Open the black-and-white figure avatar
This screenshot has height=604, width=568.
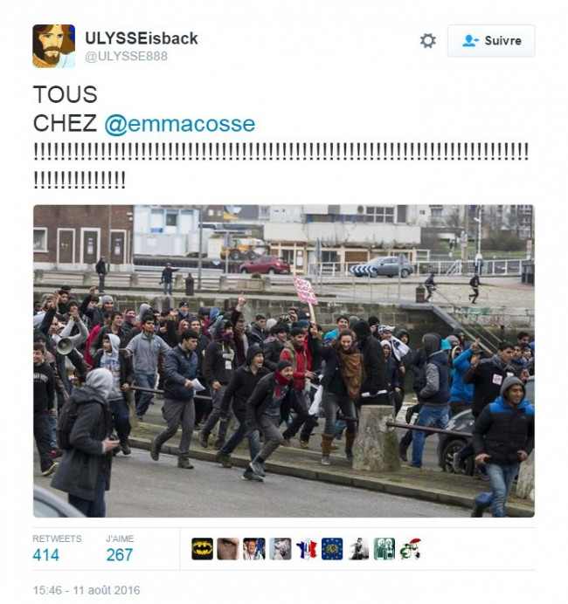(x=358, y=548)
